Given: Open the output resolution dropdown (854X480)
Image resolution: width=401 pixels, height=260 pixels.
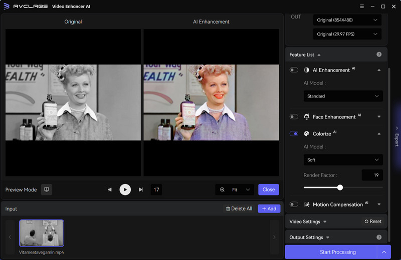Looking at the screenshot, I should [347, 20].
